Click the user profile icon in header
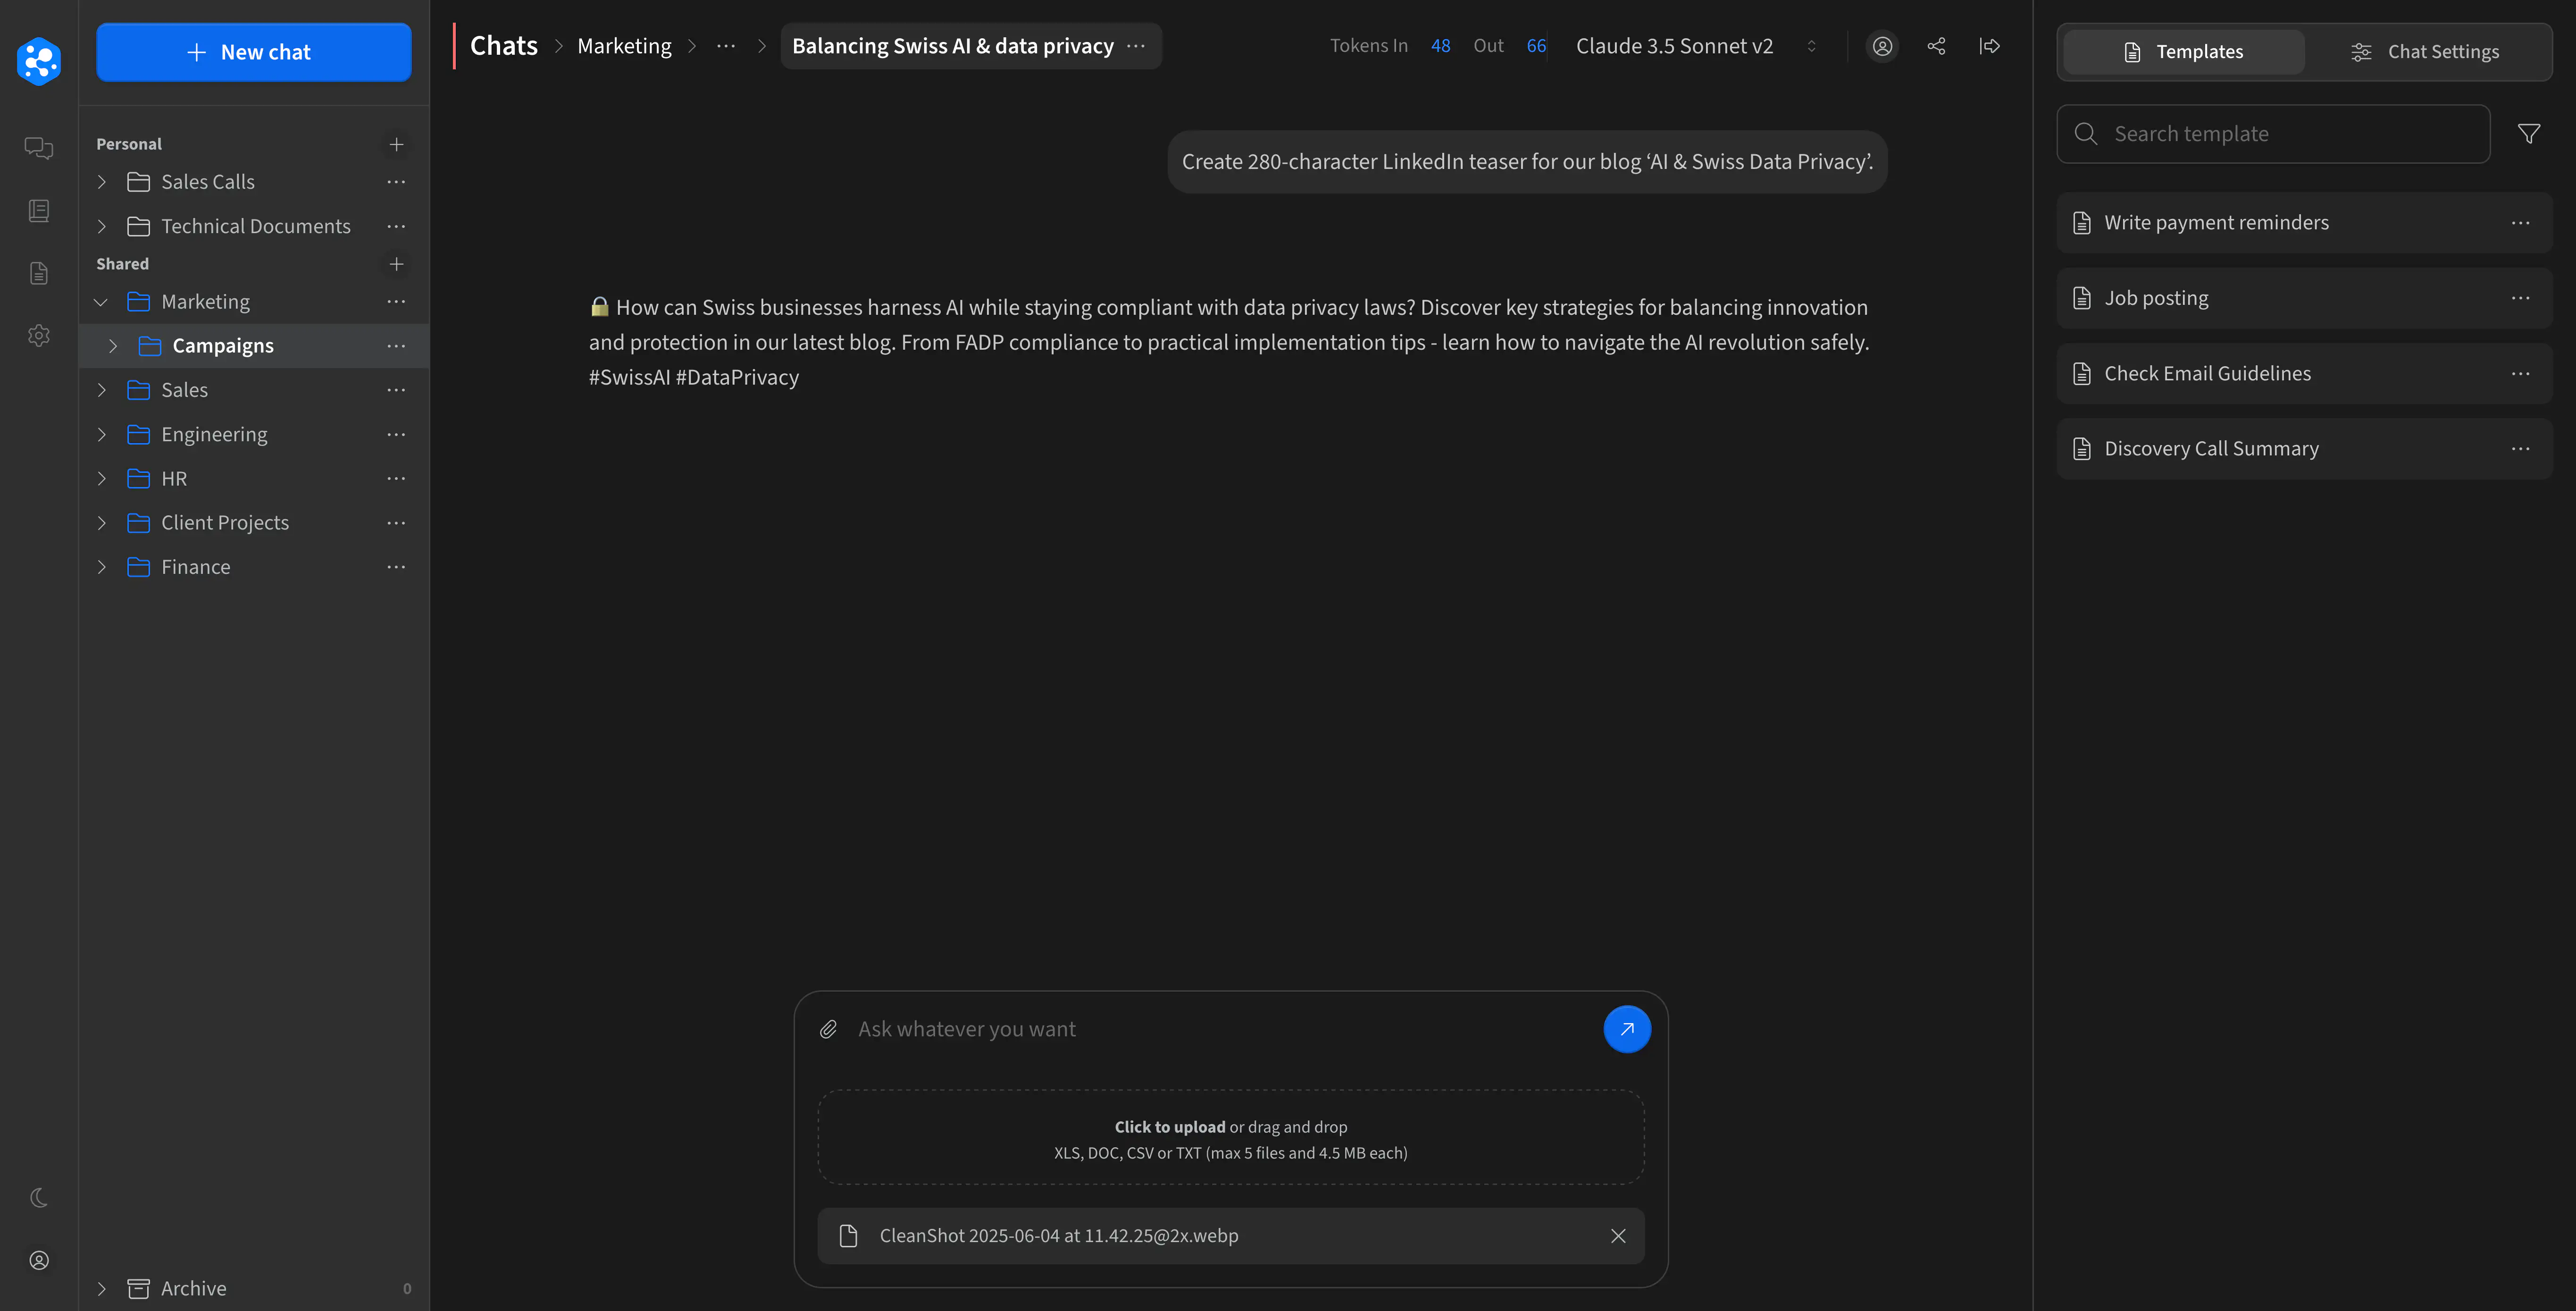Image resolution: width=2576 pixels, height=1311 pixels. (x=1882, y=46)
